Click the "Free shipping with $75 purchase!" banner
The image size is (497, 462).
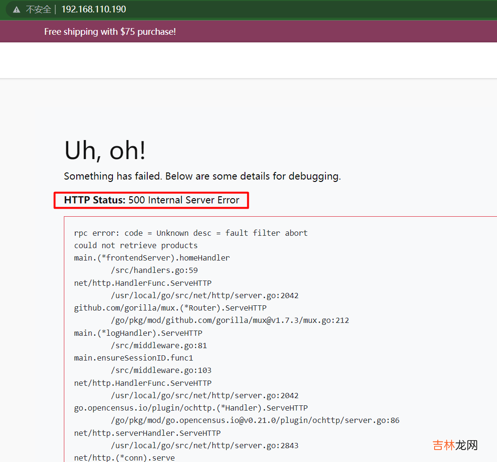(x=110, y=32)
